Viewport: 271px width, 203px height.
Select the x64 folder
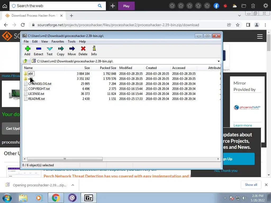coord(30,74)
